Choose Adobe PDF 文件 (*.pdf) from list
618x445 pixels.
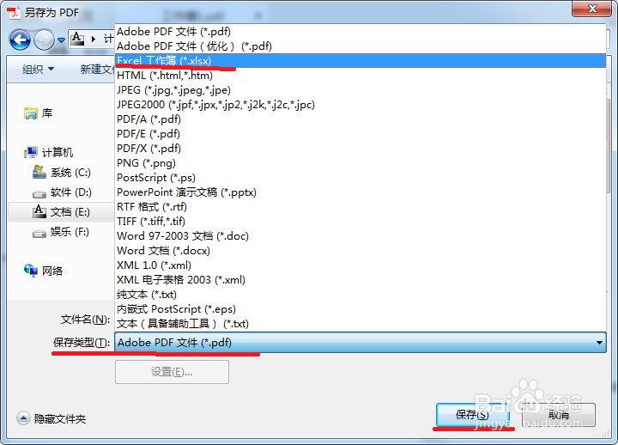tap(360, 32)
